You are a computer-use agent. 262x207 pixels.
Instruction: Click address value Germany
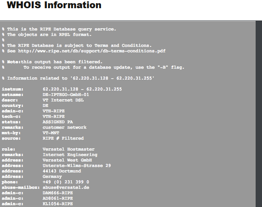point(52,177)
